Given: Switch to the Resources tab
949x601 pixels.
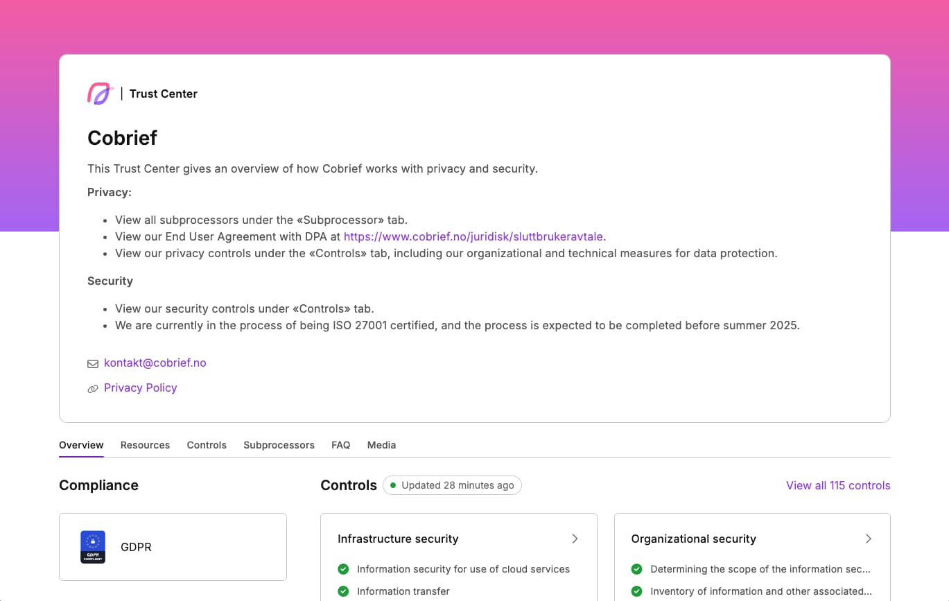Looking at the screenshot, I should [145, 445].
